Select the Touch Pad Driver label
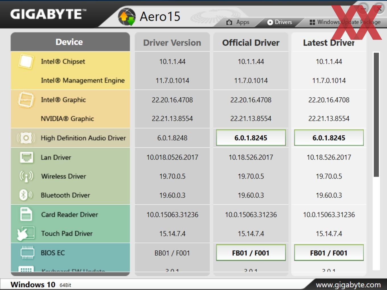Image resolution: width=387 pixels, height=290 pixels. pos(67,234)
